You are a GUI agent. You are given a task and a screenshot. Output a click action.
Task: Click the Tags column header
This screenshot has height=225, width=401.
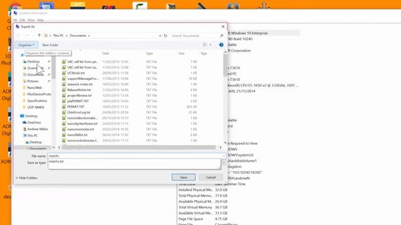[x=204, y=53]
